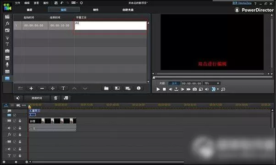This screenshot has height=165, width=276.
Task: Click the save project icon
Action: (x=56, y=3)
